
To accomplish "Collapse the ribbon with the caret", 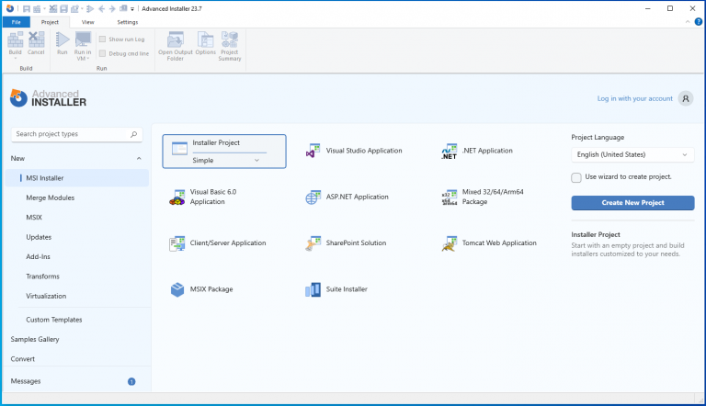I will [688, 22].
